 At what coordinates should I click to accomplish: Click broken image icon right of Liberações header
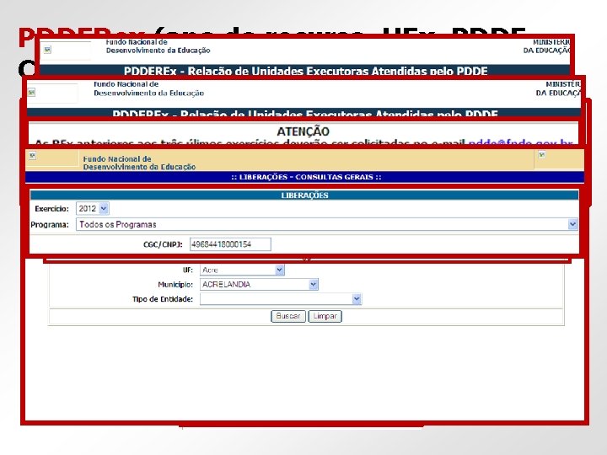542,155
